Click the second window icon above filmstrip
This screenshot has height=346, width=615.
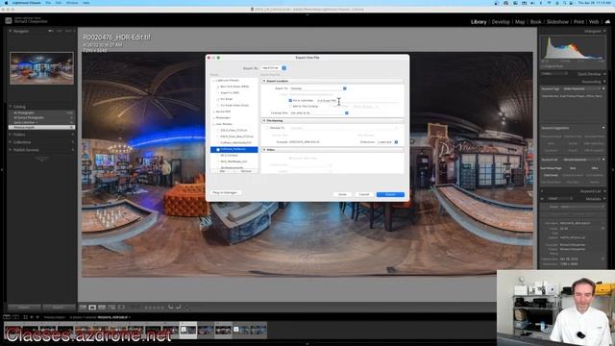(15, 317)
